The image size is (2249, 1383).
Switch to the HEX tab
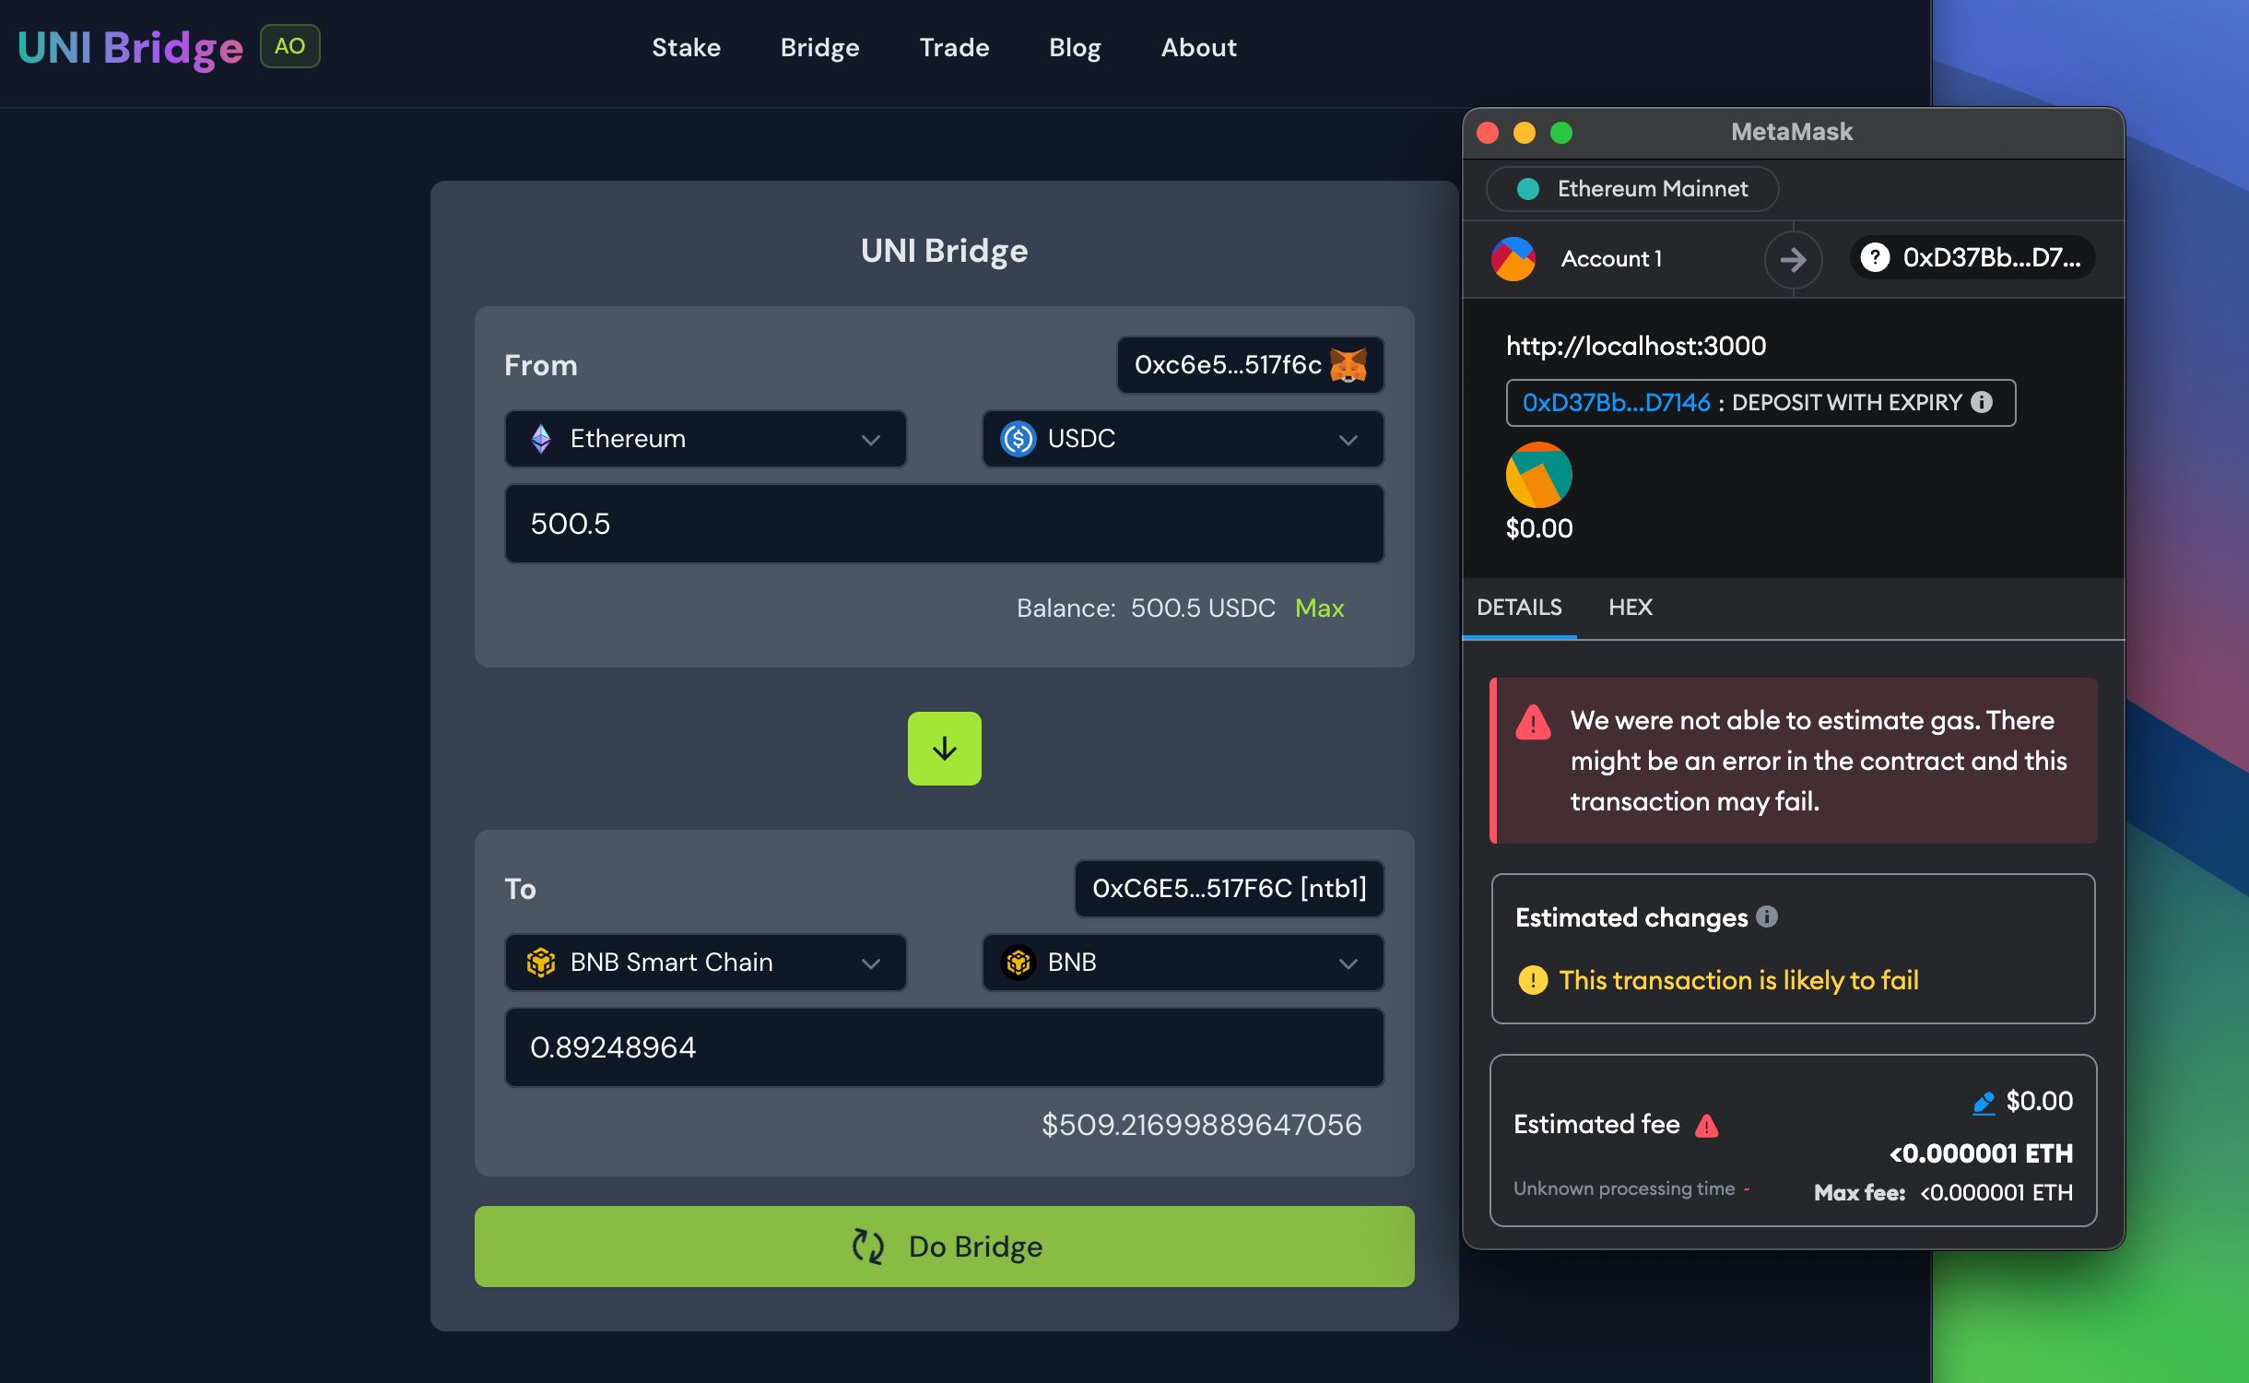tap(1630, 608)
